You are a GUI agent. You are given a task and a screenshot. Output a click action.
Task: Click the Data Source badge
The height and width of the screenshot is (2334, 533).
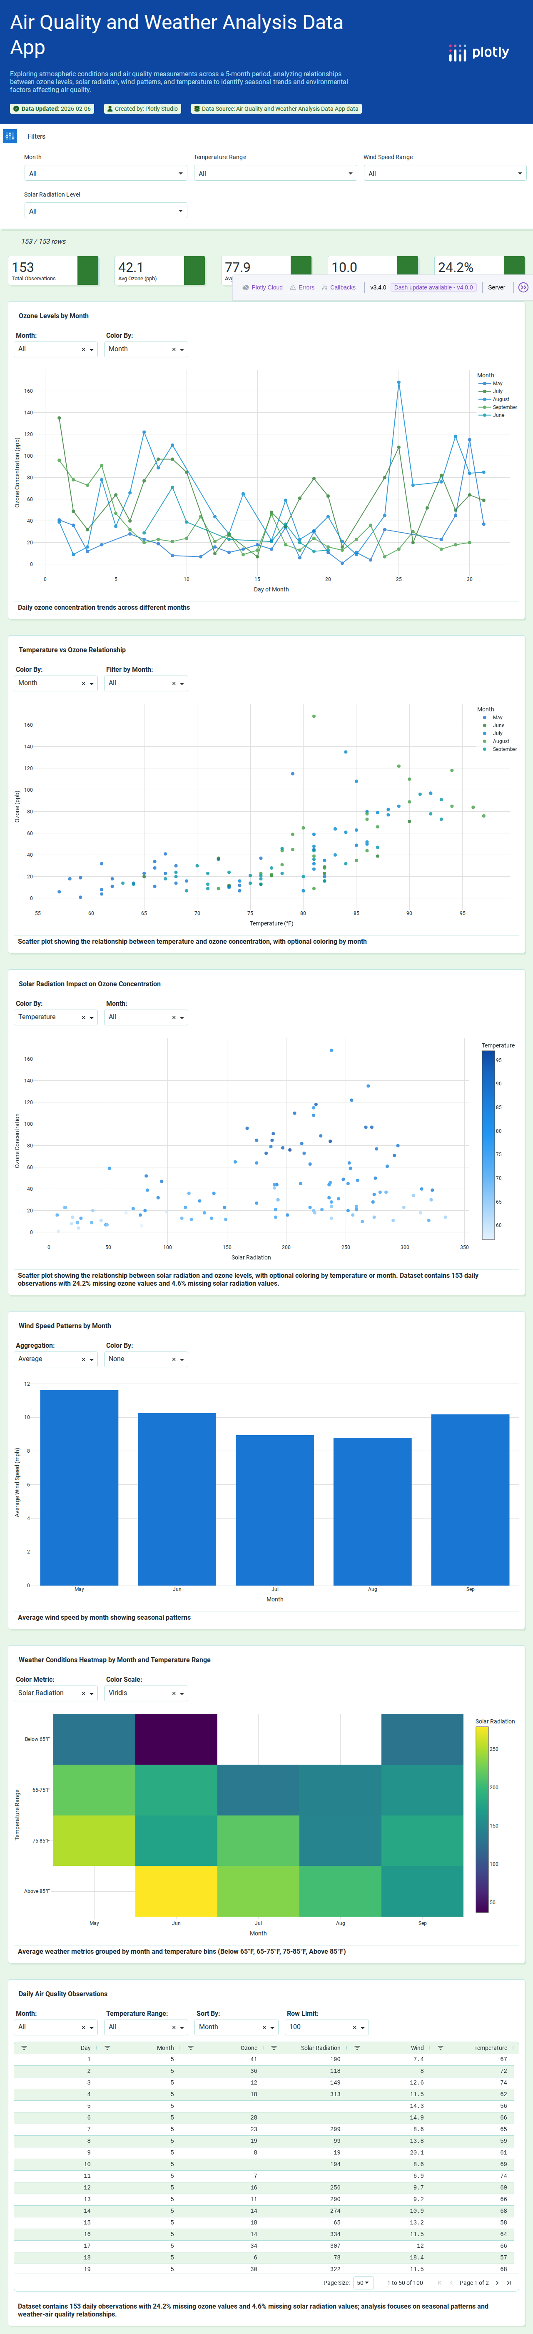tap(276, 109)
